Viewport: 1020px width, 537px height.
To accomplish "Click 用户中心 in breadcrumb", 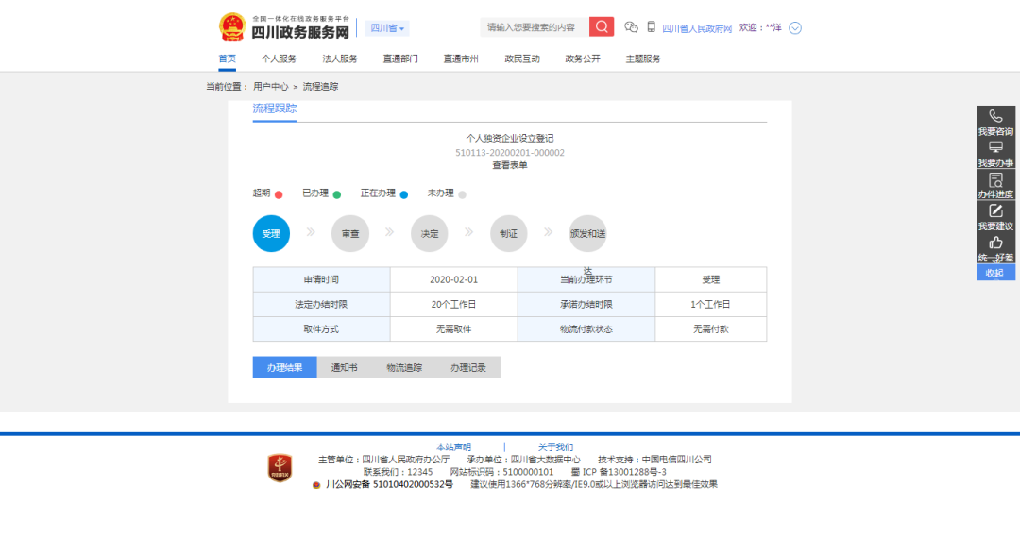I will pyautogui.click(x=271, y=87).
